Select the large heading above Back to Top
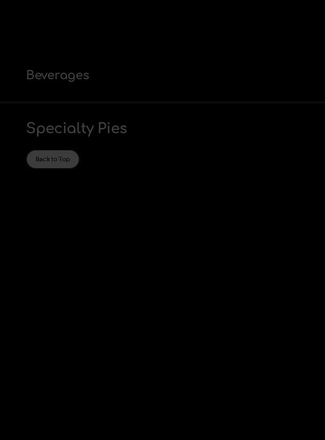Screen dimensions: 325x440 click(x=77, y=128)
